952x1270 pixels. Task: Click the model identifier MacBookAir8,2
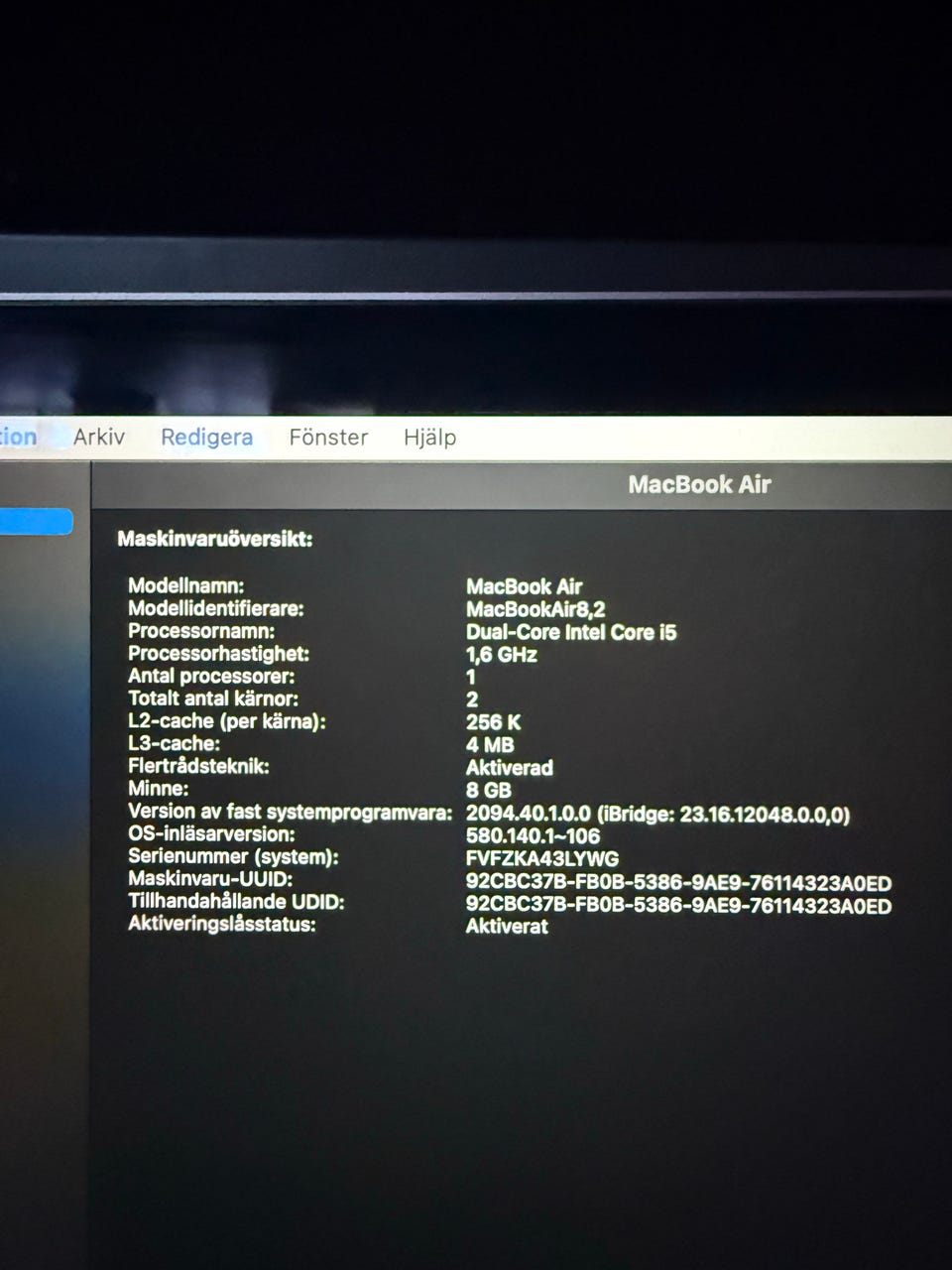[x=535, y=609]
